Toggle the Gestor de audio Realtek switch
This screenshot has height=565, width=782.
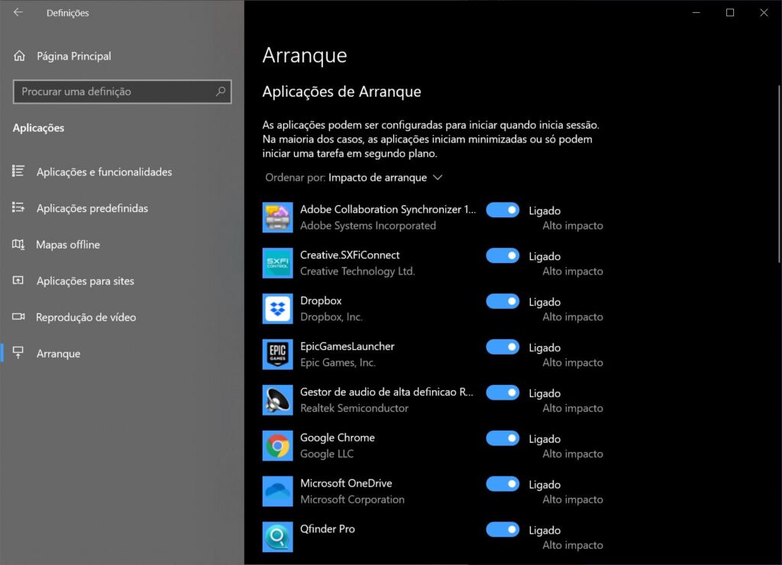[x=502, y=393]
